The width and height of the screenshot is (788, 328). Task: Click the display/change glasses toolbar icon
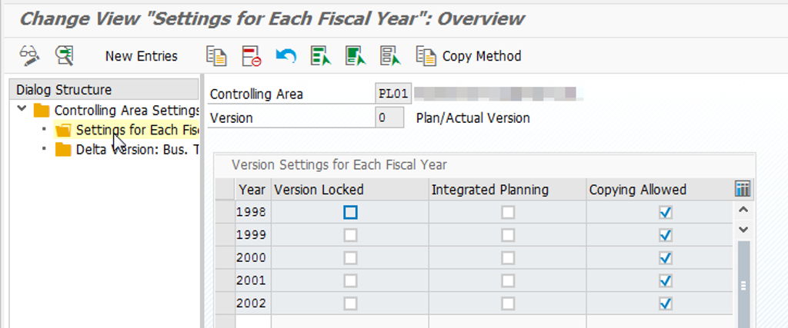[30, 55]
